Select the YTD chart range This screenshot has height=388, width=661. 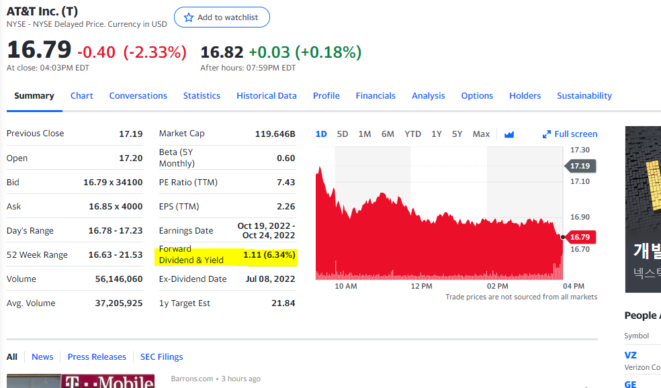(x=412, y=134)
